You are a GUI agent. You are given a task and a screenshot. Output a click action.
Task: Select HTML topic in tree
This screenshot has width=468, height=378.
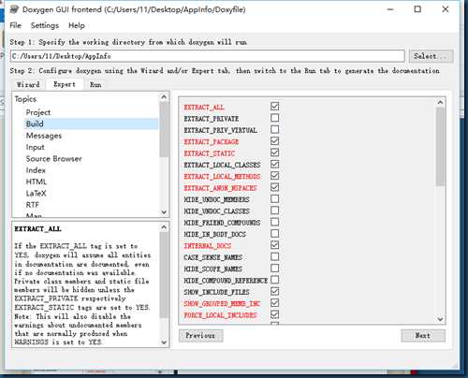tap(36, 182)
